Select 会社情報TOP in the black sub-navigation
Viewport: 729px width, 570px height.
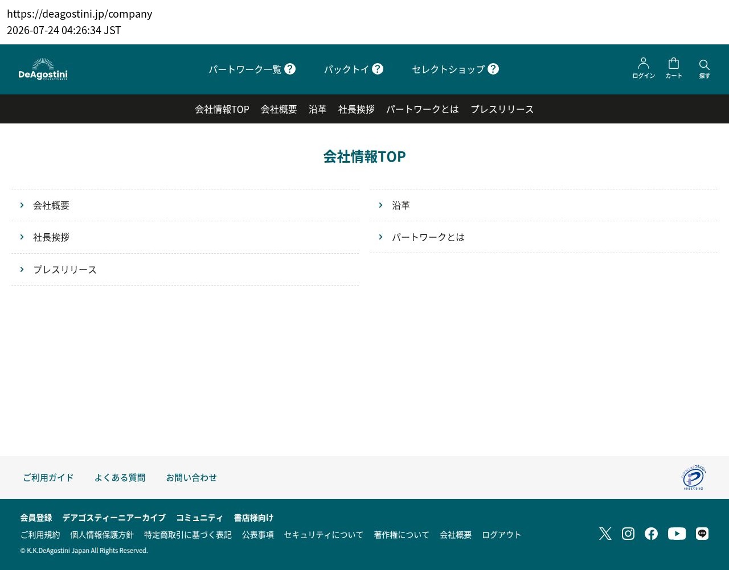(222, 109)
